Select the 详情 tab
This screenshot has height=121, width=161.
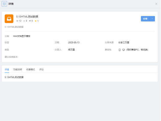click(x=7, y=70)
